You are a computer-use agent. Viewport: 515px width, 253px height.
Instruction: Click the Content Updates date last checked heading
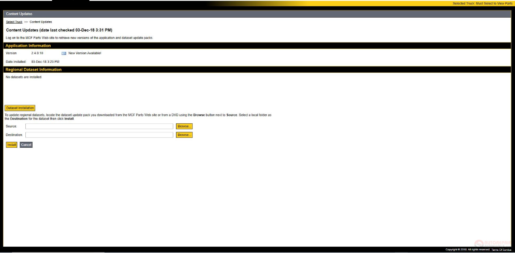click(59, 30)
